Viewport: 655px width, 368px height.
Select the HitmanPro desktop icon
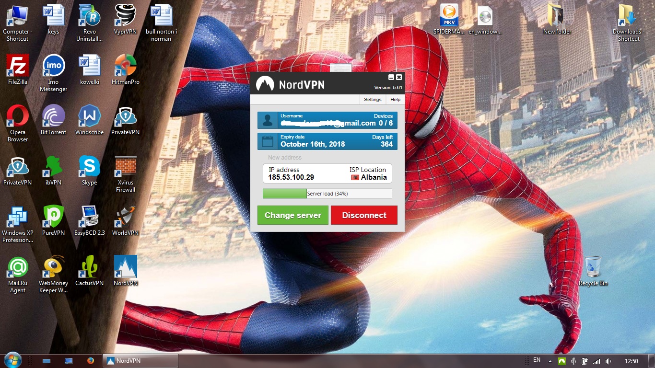tap(126, 70)
